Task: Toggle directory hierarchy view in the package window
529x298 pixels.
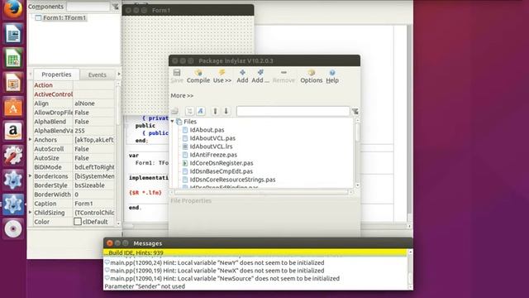Action: pos(189,111)
